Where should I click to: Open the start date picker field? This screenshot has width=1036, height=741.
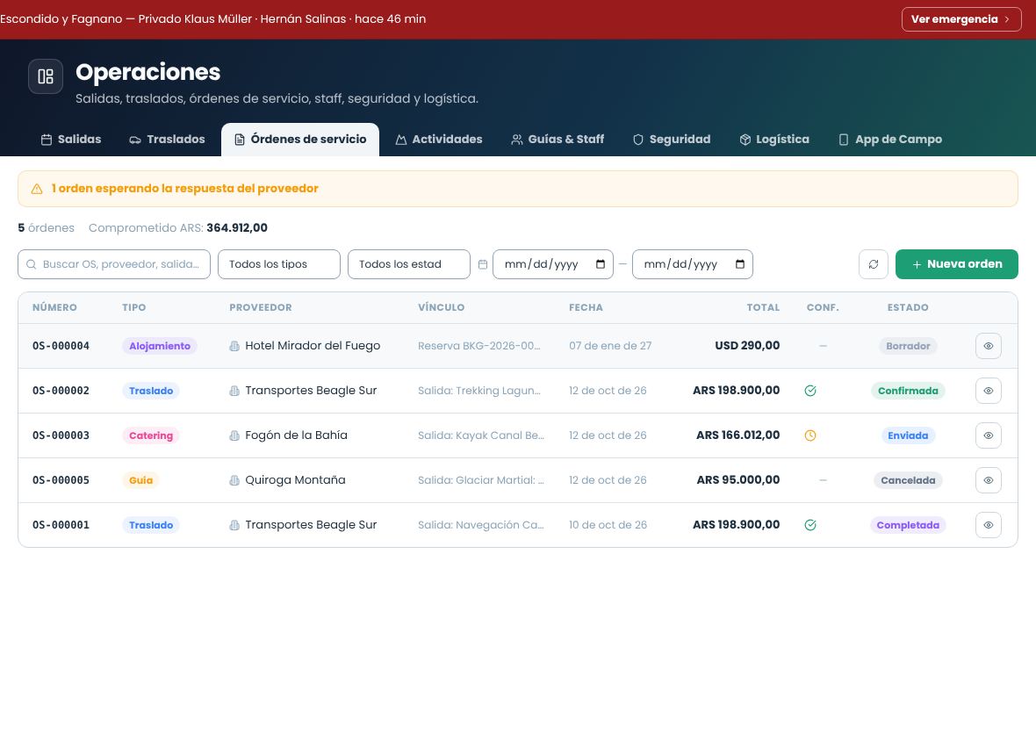[553, 264]
